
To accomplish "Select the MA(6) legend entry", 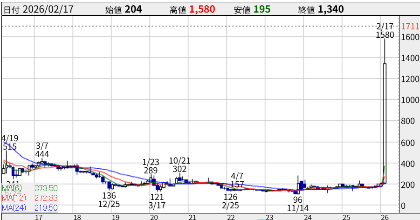I will pyautogui.click(x=30, y=188).
